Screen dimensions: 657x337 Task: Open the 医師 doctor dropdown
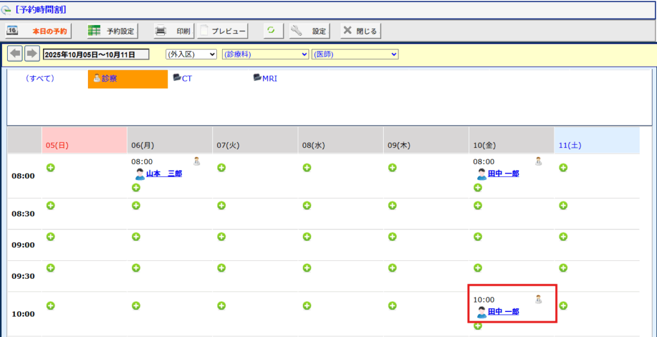click(x=355, y=54)
